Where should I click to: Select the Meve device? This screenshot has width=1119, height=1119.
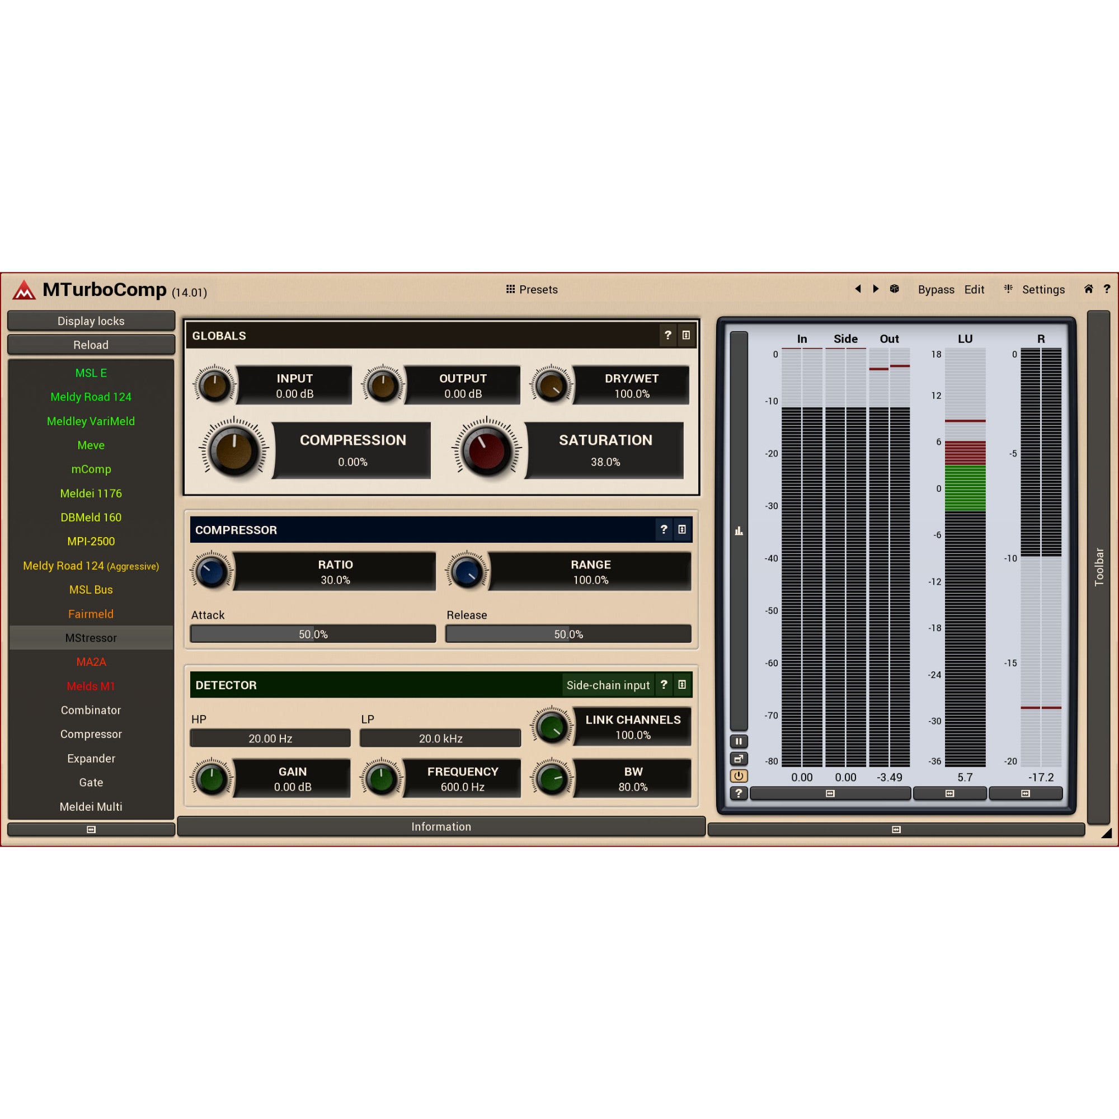tap(91, 445)
